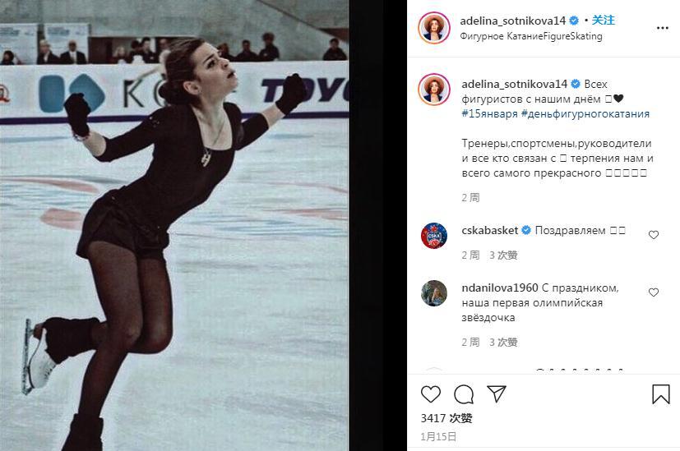Open the #деньфигурногокатания hashtag

pyautogui.click(x=585, y=114)
